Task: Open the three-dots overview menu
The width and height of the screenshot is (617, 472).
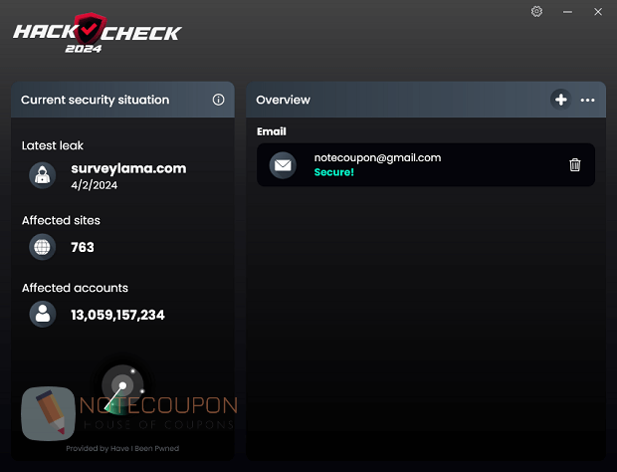Action: (x=587, y=100)
